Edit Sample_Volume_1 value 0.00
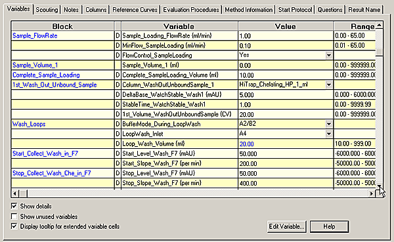The height and width of the screenshot is (242, 394). 286,65
